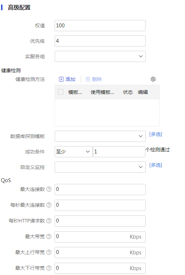Screen dimensions: 185x275
Task: Tick the select-all checkbox in table header
Action: (x=61, y=92)
